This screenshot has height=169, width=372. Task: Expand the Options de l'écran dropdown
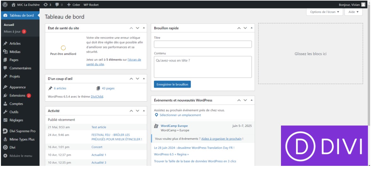324,12
